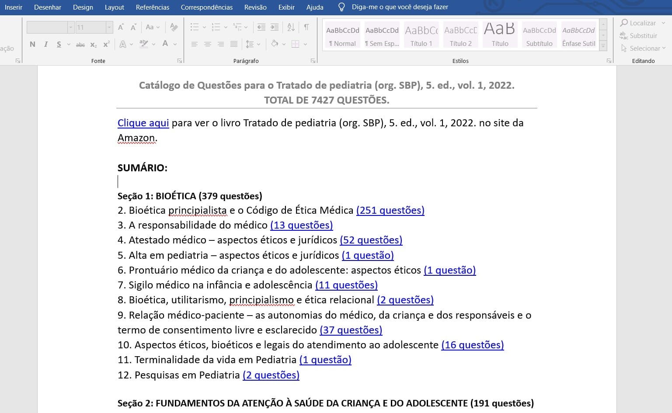
Task: Apply the Ênfase Sutil style
Action: click(x=579, y=35)
